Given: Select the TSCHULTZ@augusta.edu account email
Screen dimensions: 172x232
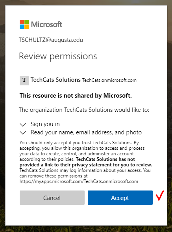Looking at the screenshot, I should click(x=51, y=40).
